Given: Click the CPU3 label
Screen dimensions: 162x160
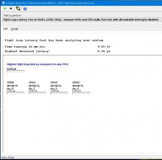Looking at the screenshot, I should [x=76, y=82].
